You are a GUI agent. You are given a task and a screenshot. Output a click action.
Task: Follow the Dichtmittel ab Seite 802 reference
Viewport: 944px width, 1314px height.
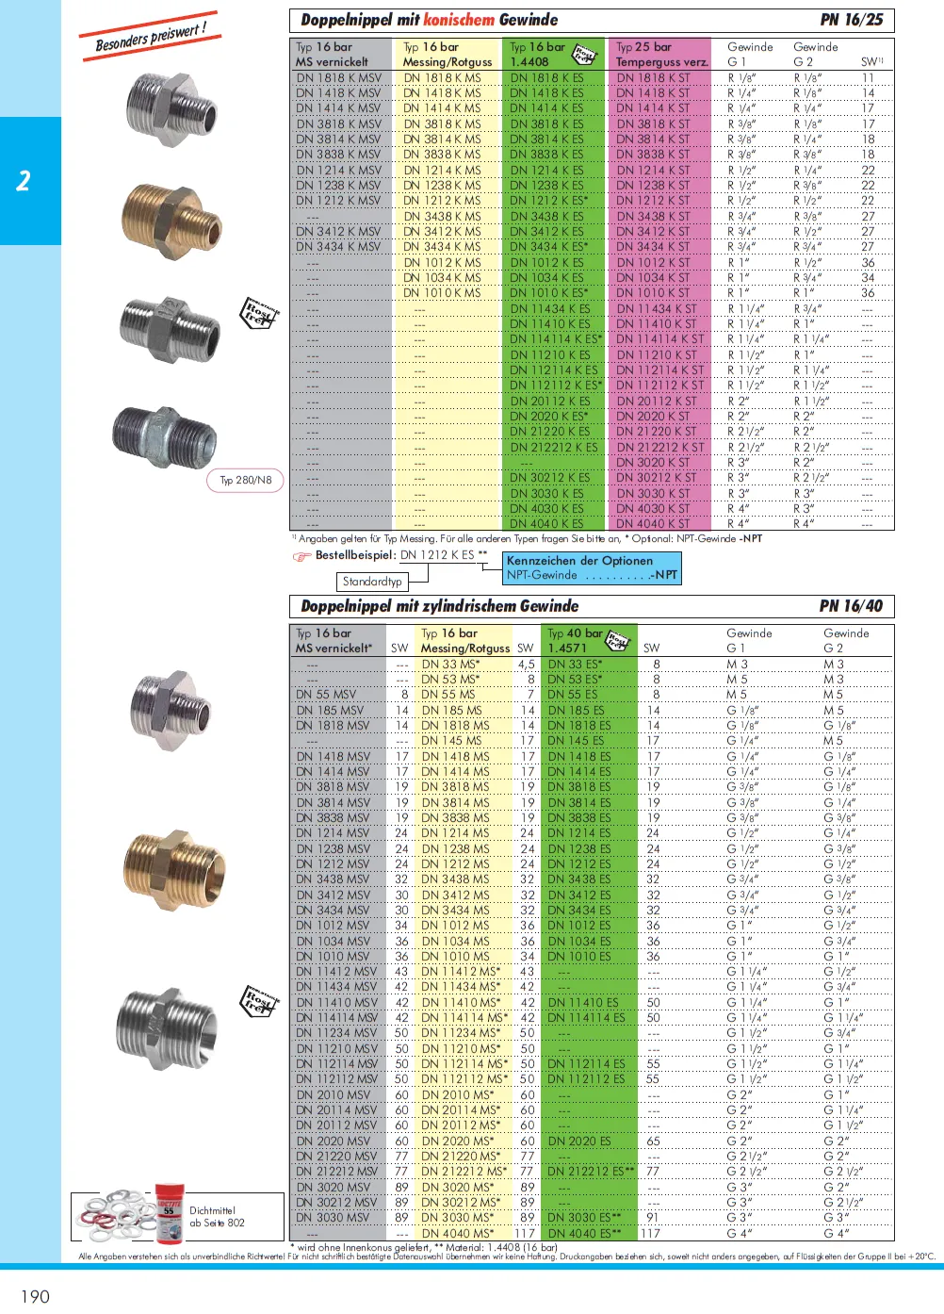point(217,1217)
